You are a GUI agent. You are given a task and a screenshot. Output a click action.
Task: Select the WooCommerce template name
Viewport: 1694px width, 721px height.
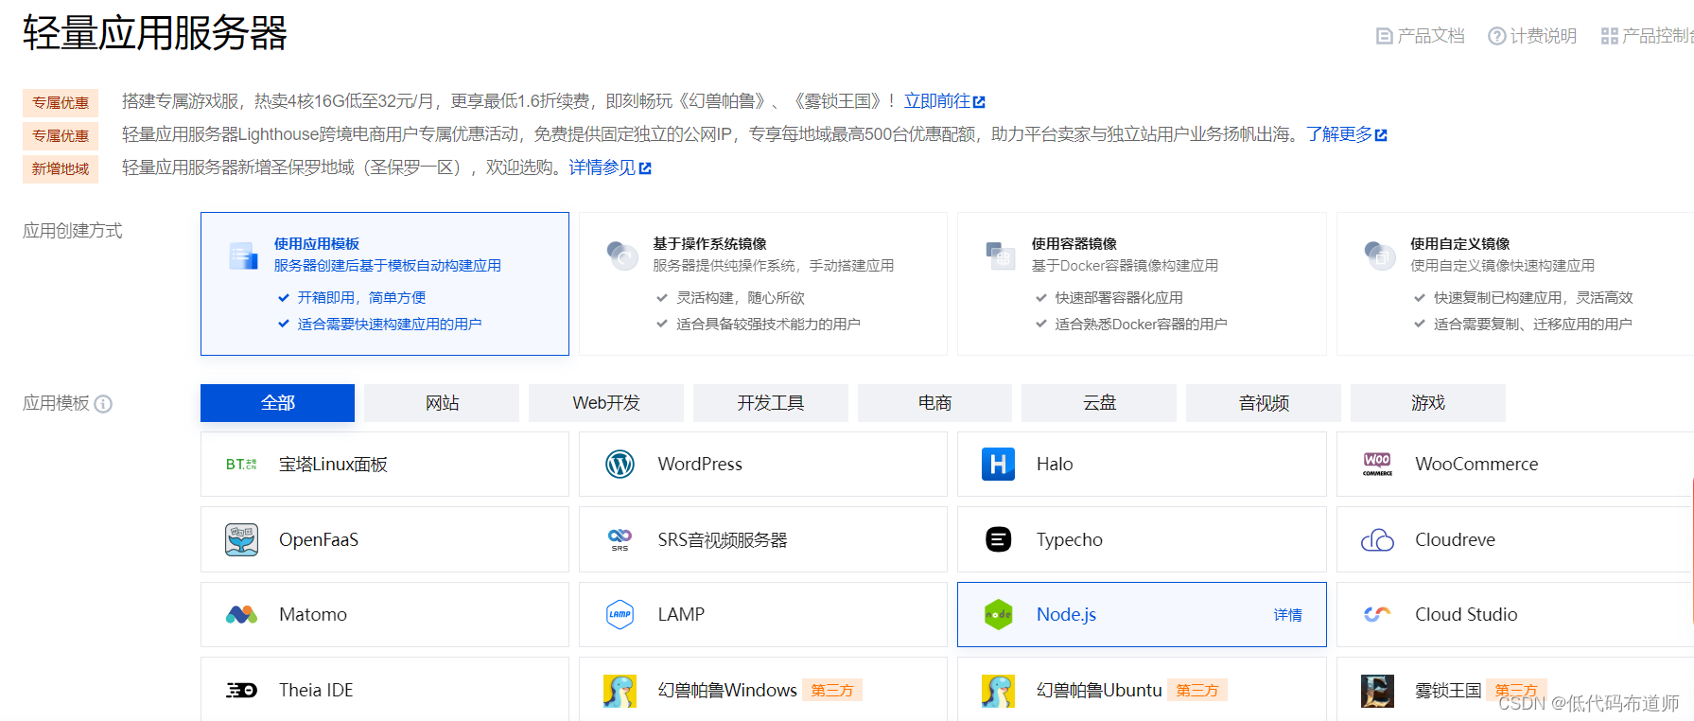tap(1476, 465)
